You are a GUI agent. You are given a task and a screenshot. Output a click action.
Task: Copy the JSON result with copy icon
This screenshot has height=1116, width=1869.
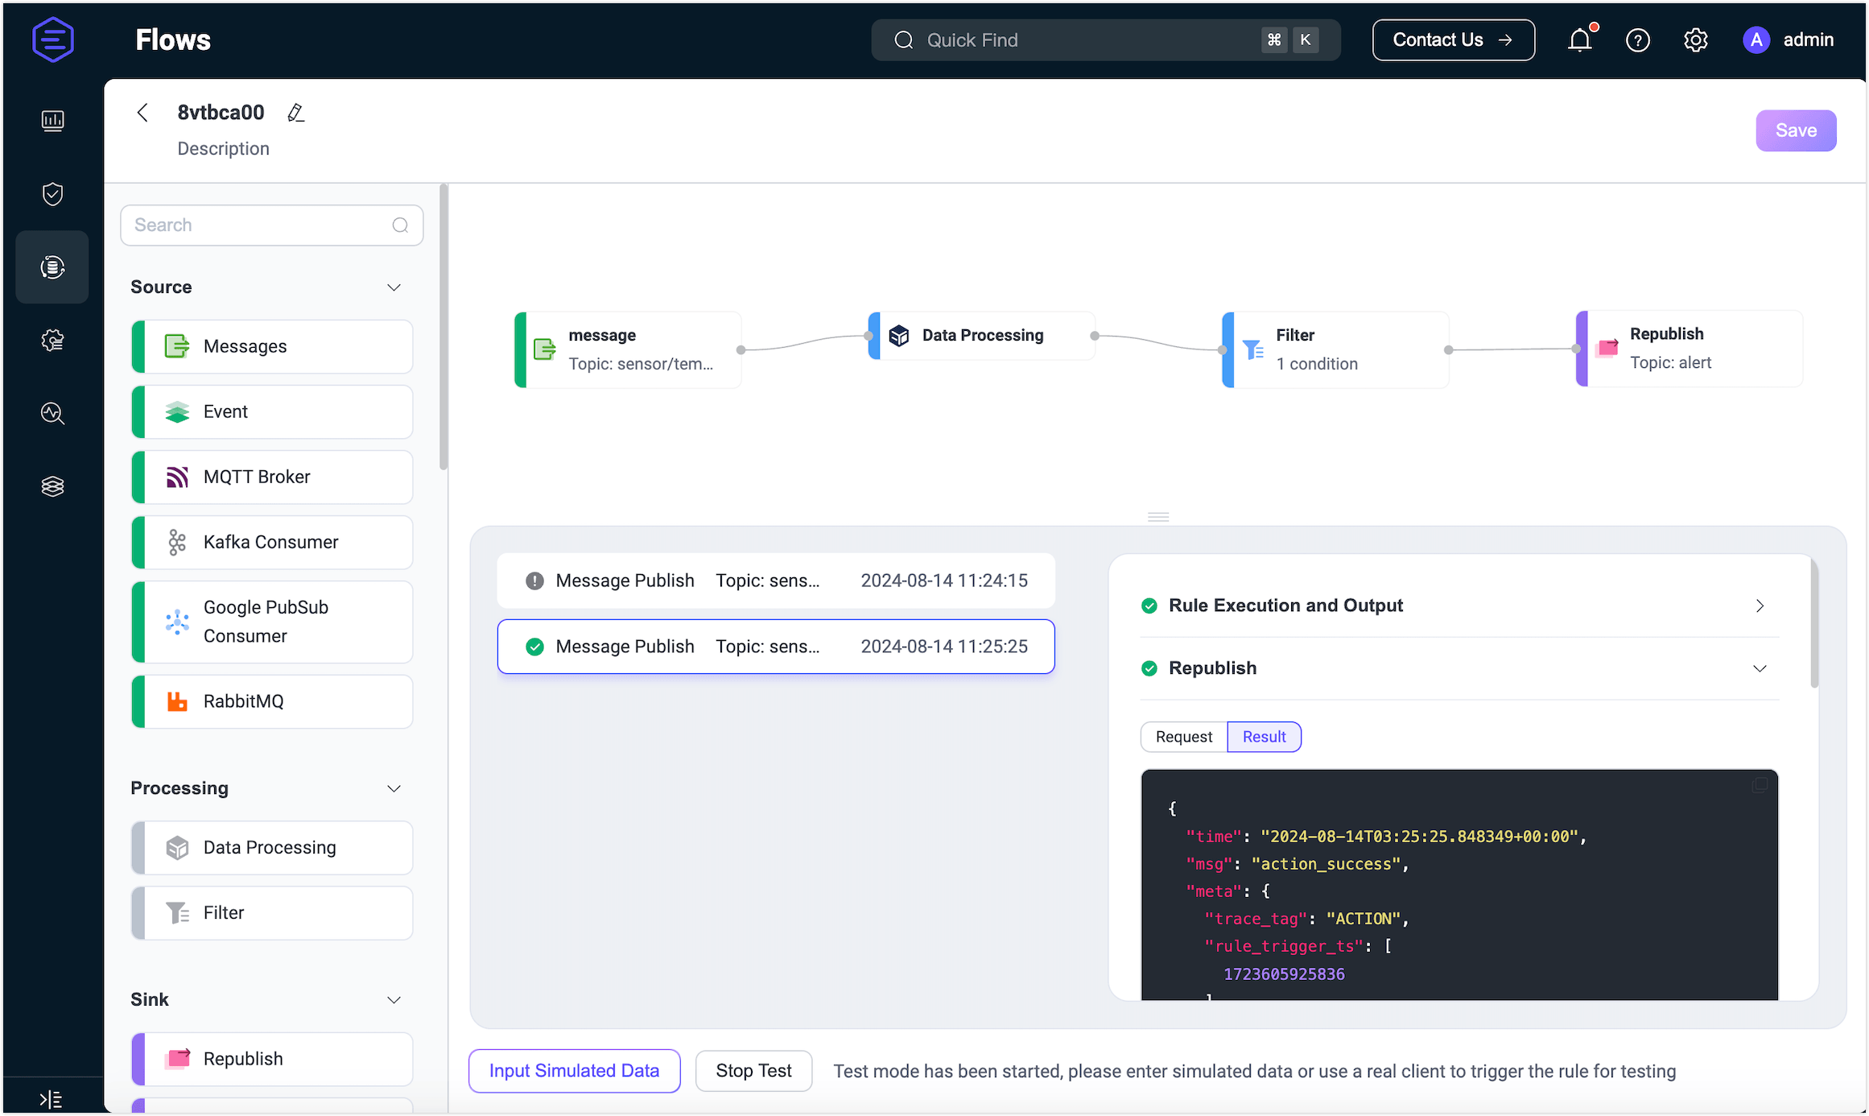[1760, 785]
